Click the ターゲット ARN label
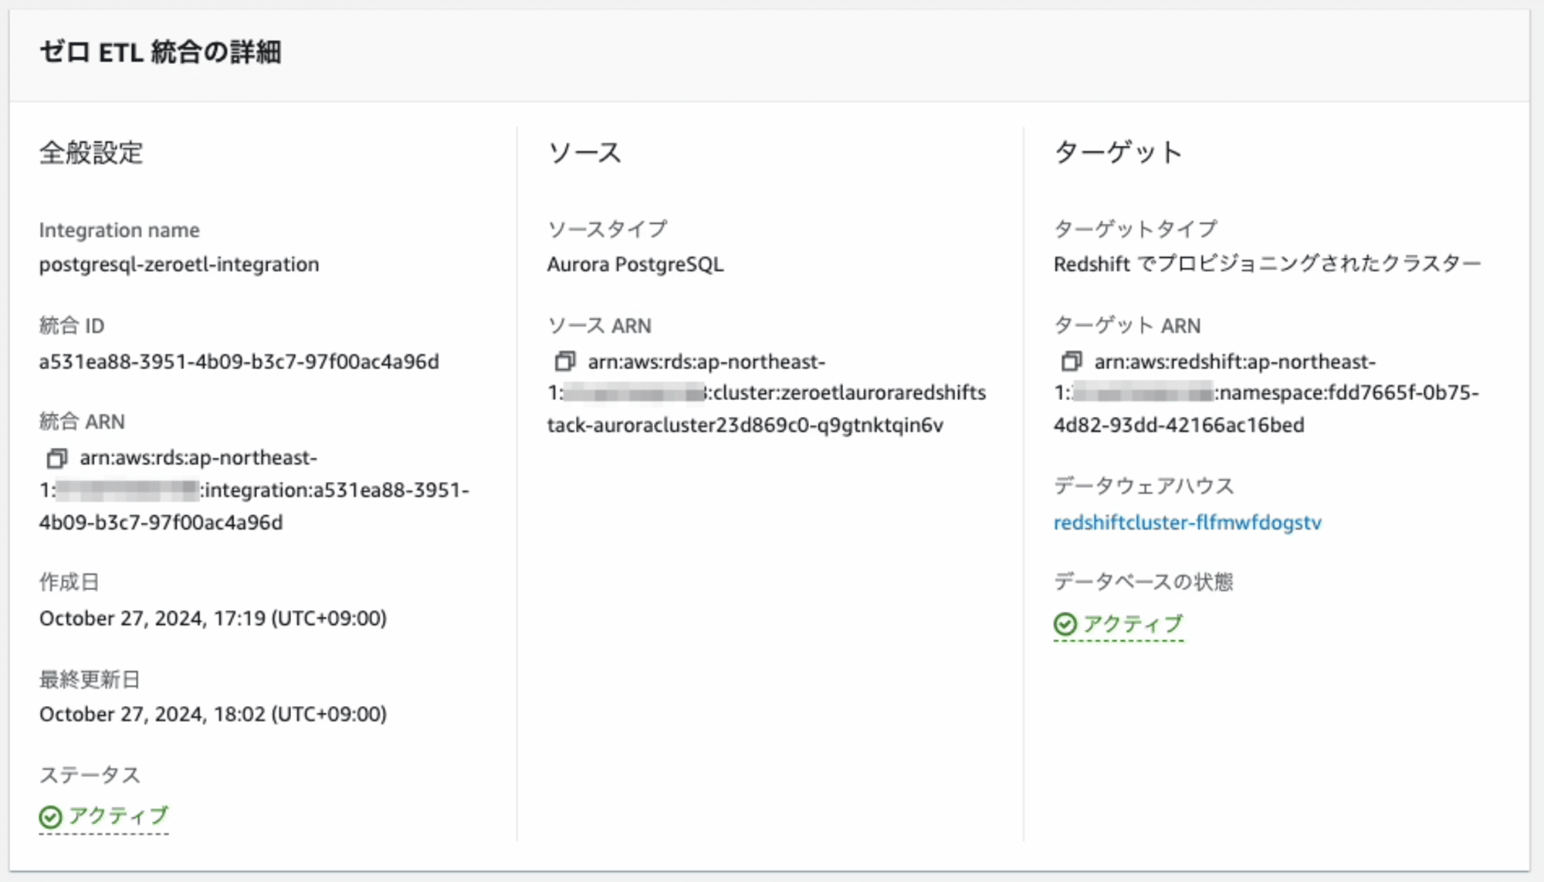Screen dimensions: 1544x882 pos(1127,326)
